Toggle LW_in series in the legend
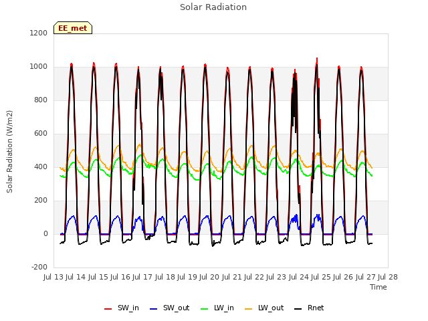This screenshot has height=321, width=428. click(217, 308)
